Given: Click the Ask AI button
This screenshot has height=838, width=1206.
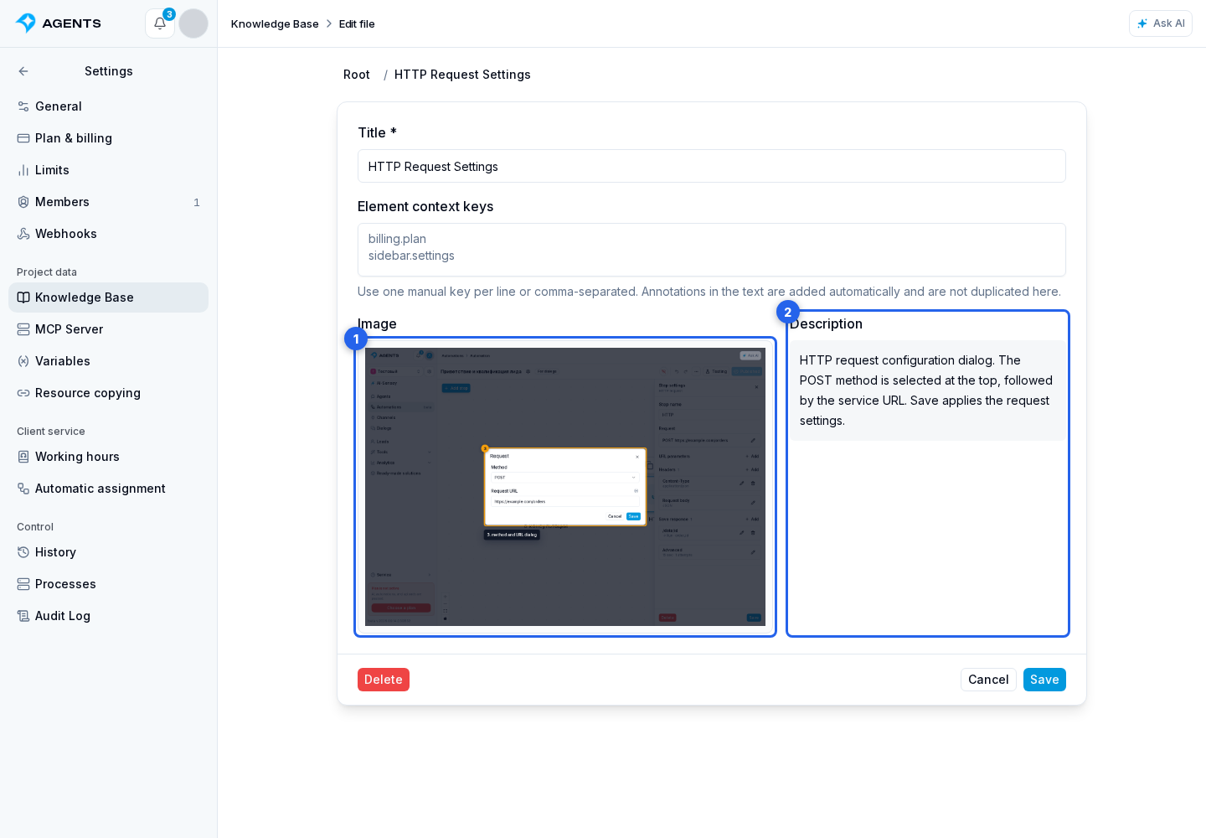Looking at the screenshot, I should 1161,23.
